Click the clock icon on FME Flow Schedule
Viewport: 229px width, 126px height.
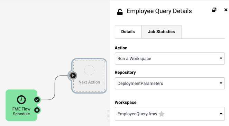pyautogui.click(x=21, y=100)
